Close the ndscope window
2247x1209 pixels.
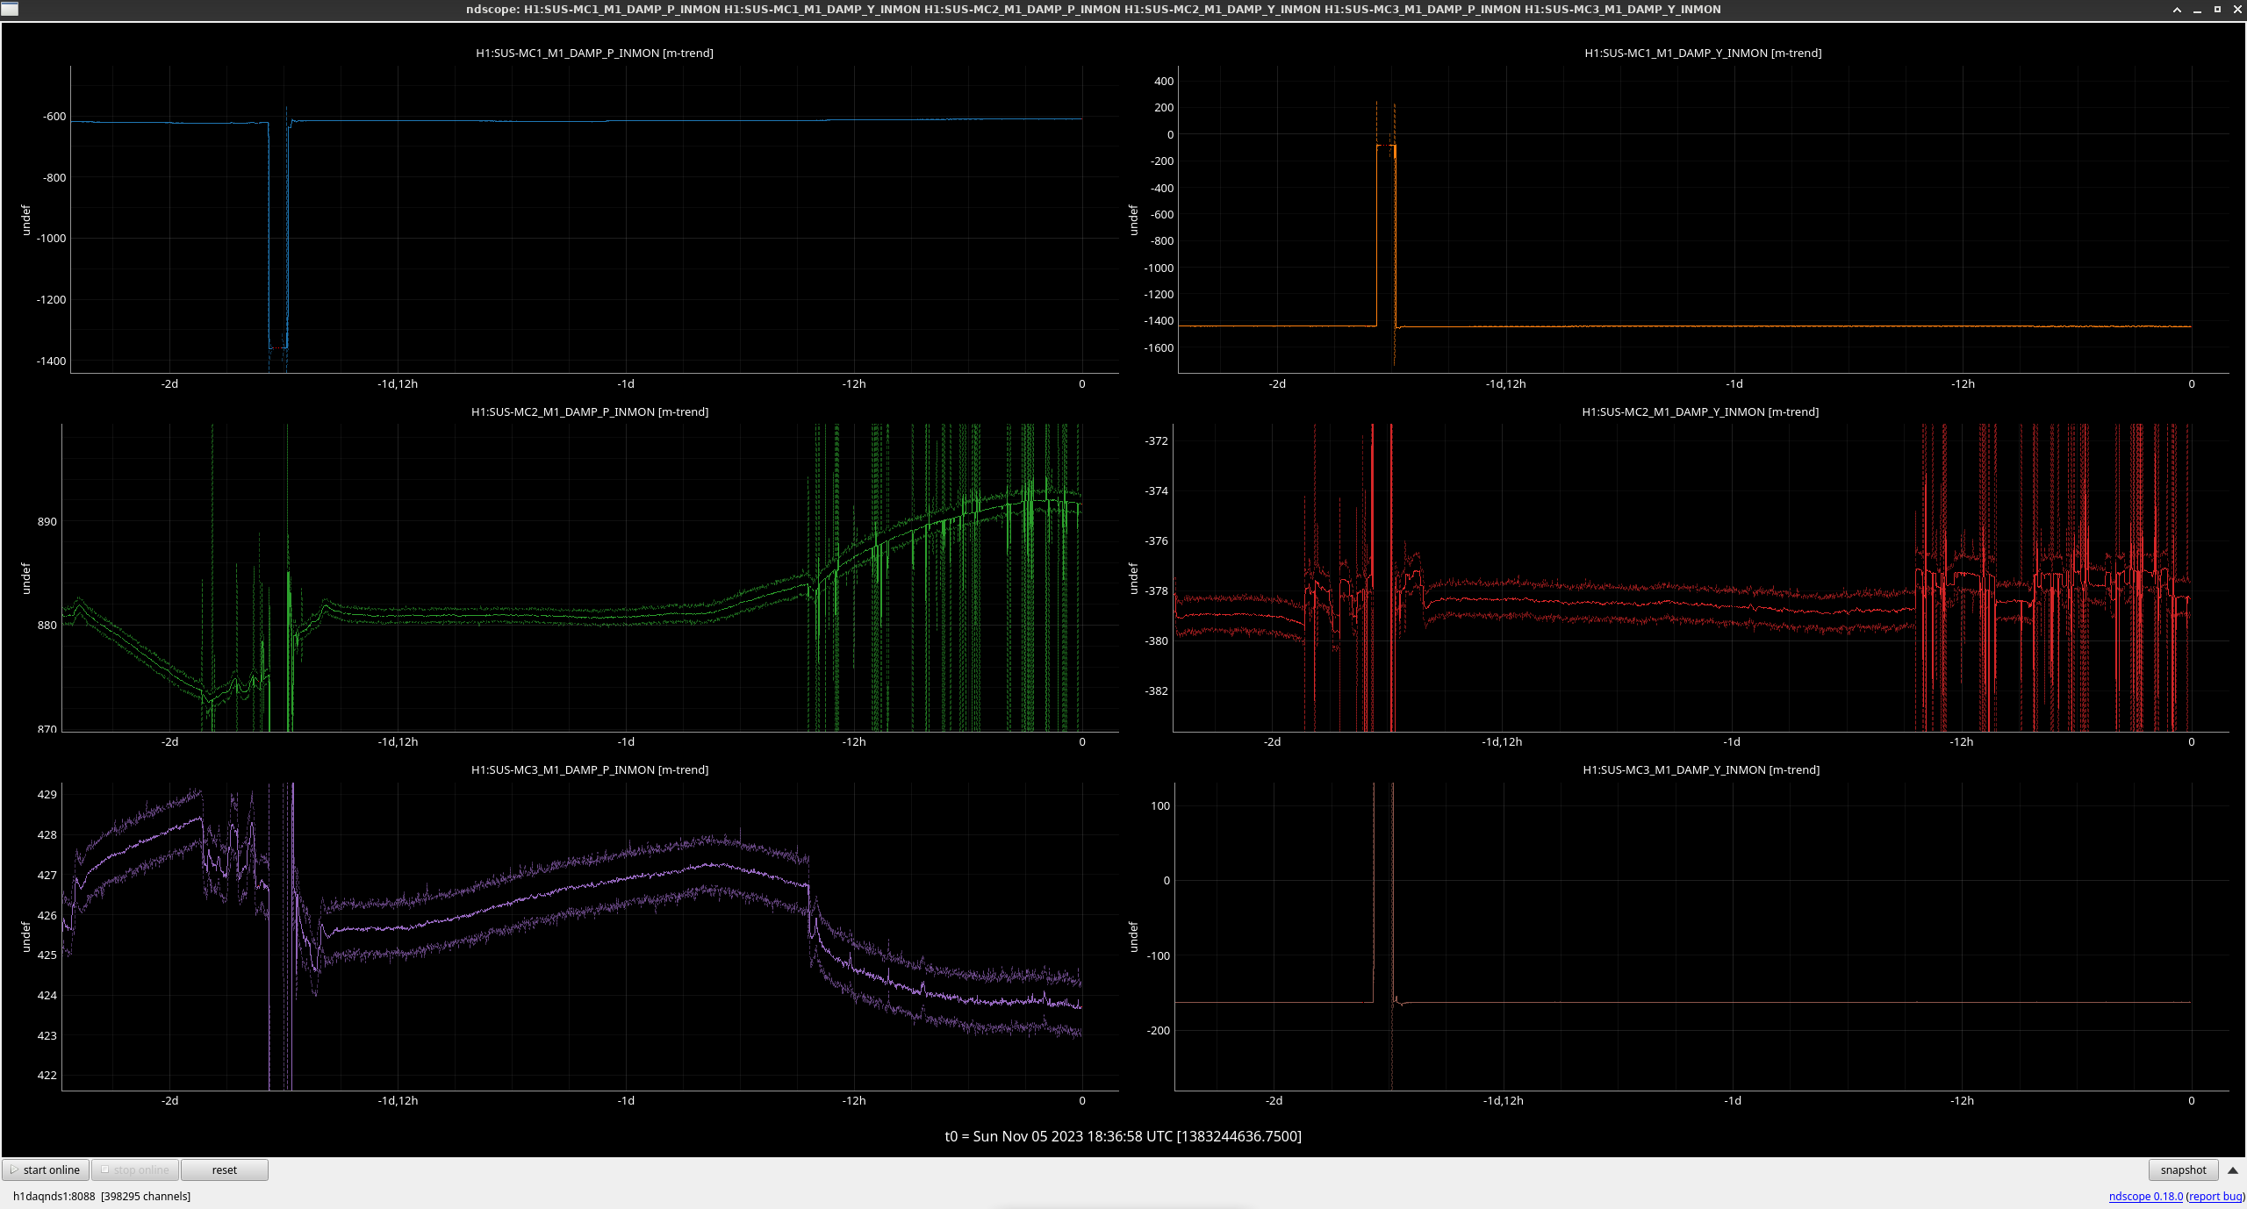pos(2236,10)
